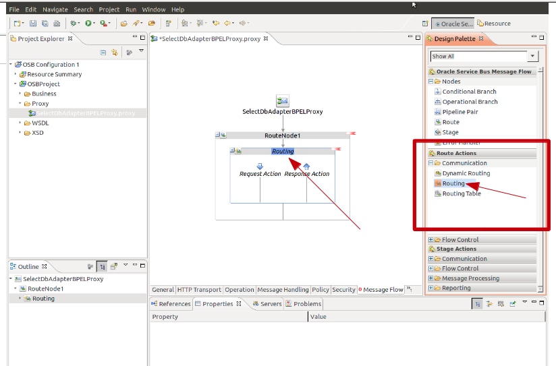The width and height of the screenshot is (556, 366).
Task: Collapse the Nodes folder in palette
Action: click(430, 82)
